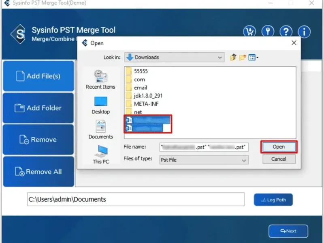Viewport: 324px width, 243px height.
Task: Click the File name input field
Action: [204, 147]
